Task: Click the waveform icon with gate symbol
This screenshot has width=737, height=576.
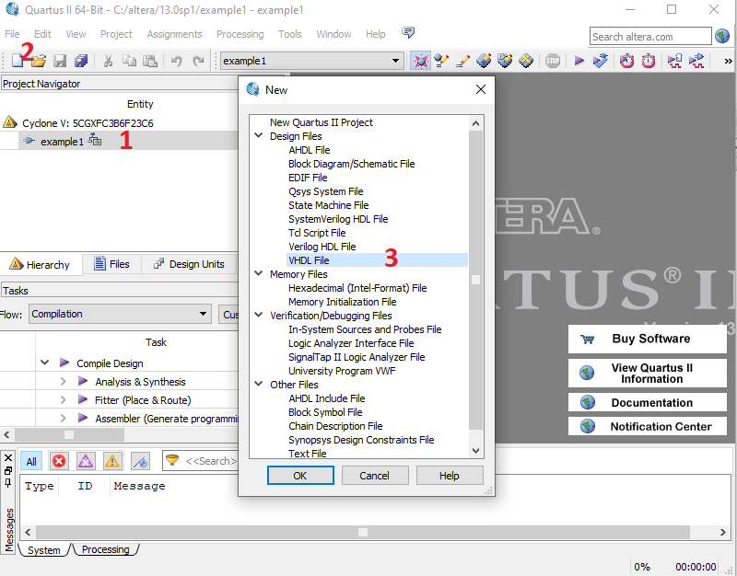Action: pyautogui.click(x=696, y=61)
